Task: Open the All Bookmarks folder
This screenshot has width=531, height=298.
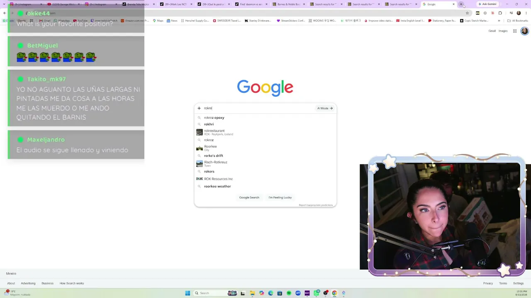Action: (x=518, y=21)
